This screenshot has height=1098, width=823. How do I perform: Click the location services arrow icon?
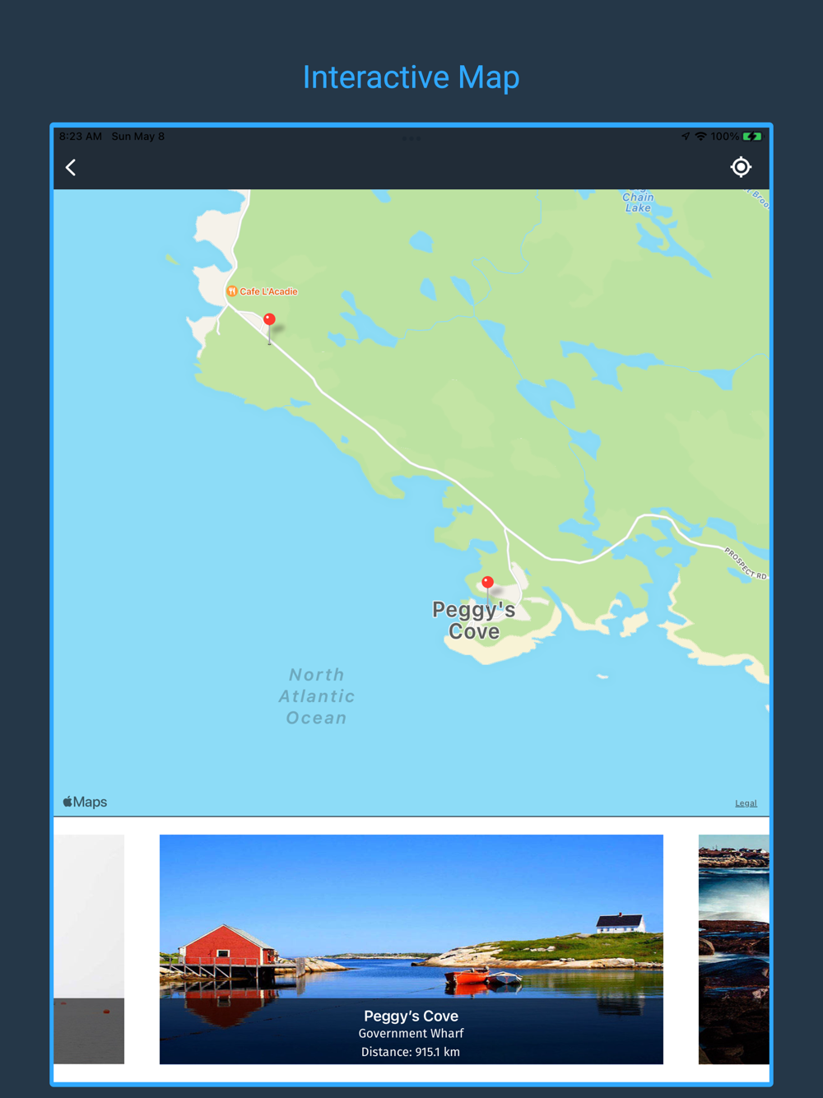[686, 137]
